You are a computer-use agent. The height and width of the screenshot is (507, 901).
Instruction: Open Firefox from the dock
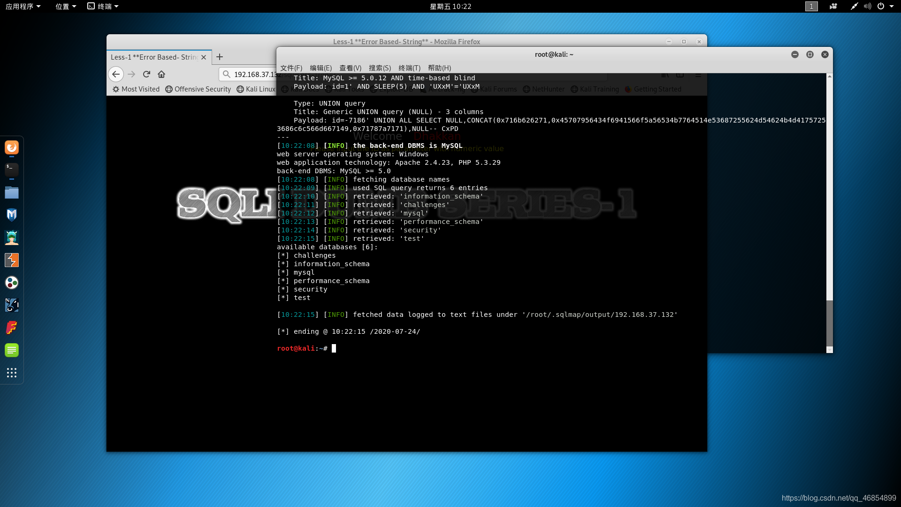click(x=12, y=147)
